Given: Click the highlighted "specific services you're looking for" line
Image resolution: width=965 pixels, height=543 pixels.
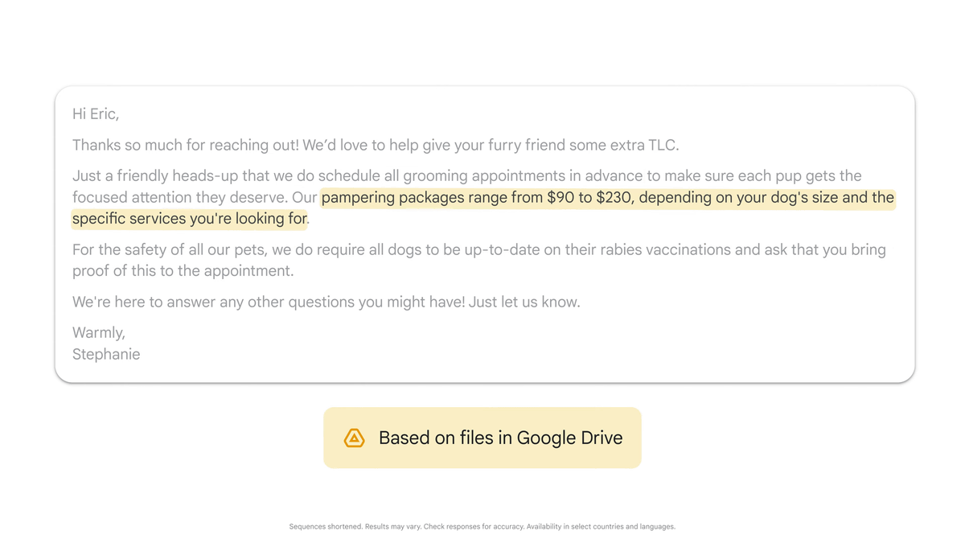Looking at the screenshot, I should point(190,219).
